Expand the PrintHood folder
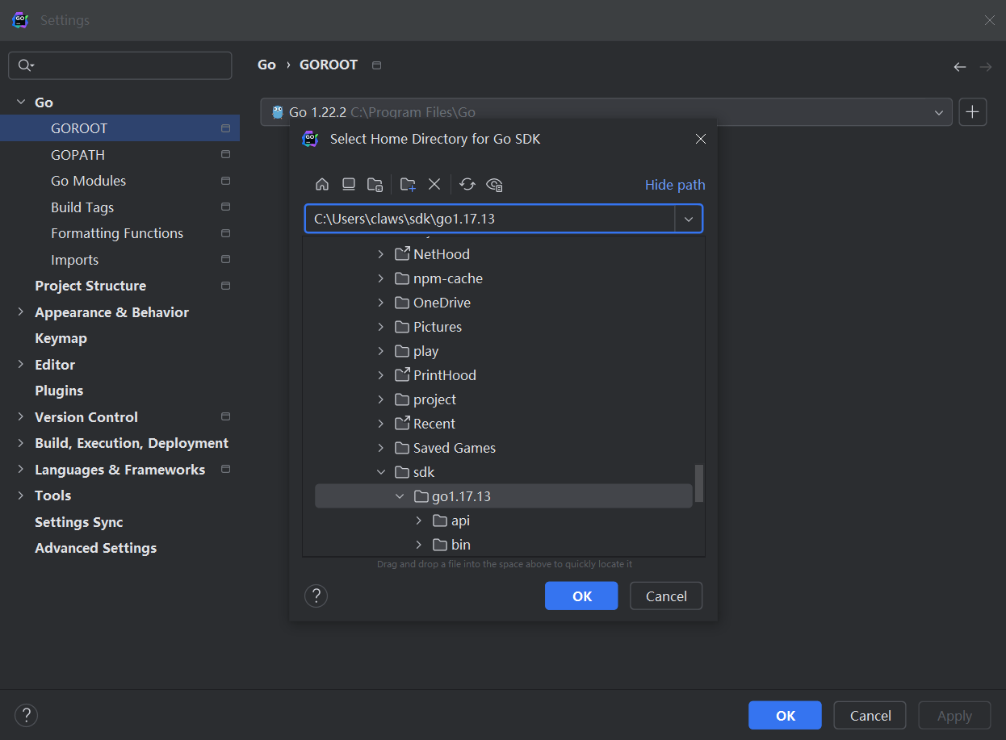1006x740 pixels. pos(381,375)
